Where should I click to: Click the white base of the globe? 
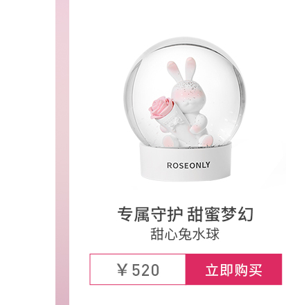point(186,162)
